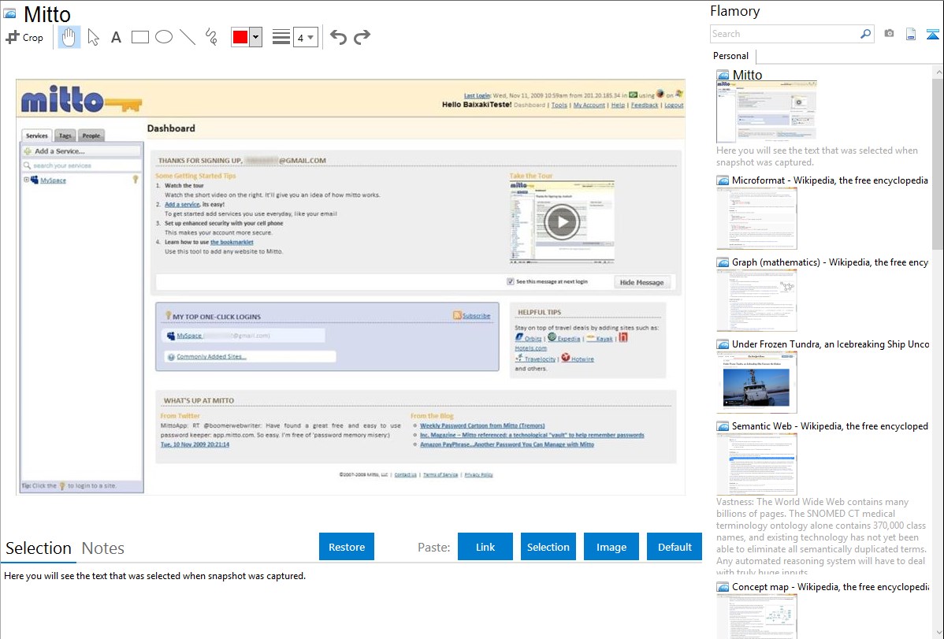Click the Expedia link
The height and width of the screenshot is (639, 944).
568,339
